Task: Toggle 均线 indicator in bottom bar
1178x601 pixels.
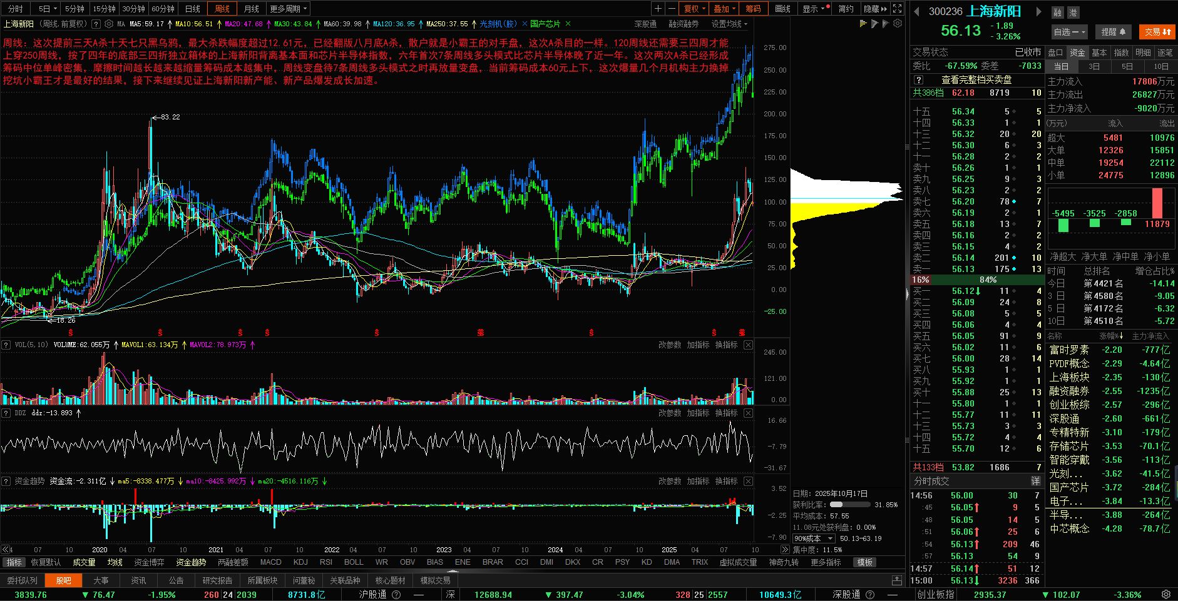Action: click(115, 562)
